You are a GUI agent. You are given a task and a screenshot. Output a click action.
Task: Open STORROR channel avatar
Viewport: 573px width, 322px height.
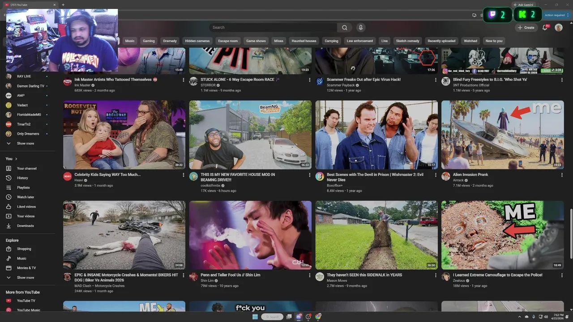click(193, 81)
